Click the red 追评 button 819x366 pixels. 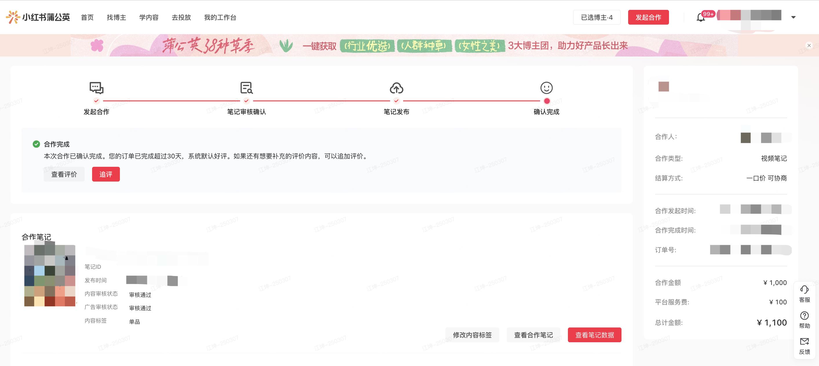[106, 174]
